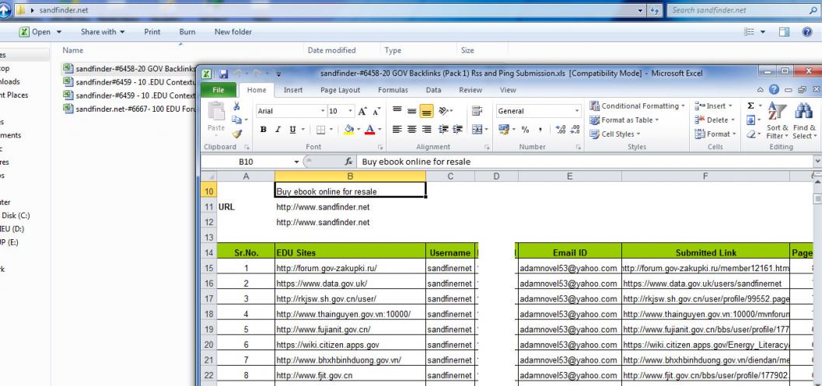Switch to Page Layout ribbon tab

(340, 90)
